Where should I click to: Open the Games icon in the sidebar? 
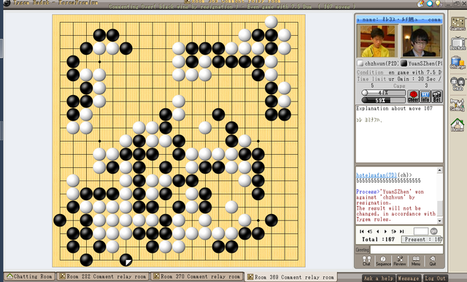click(458, 24)
